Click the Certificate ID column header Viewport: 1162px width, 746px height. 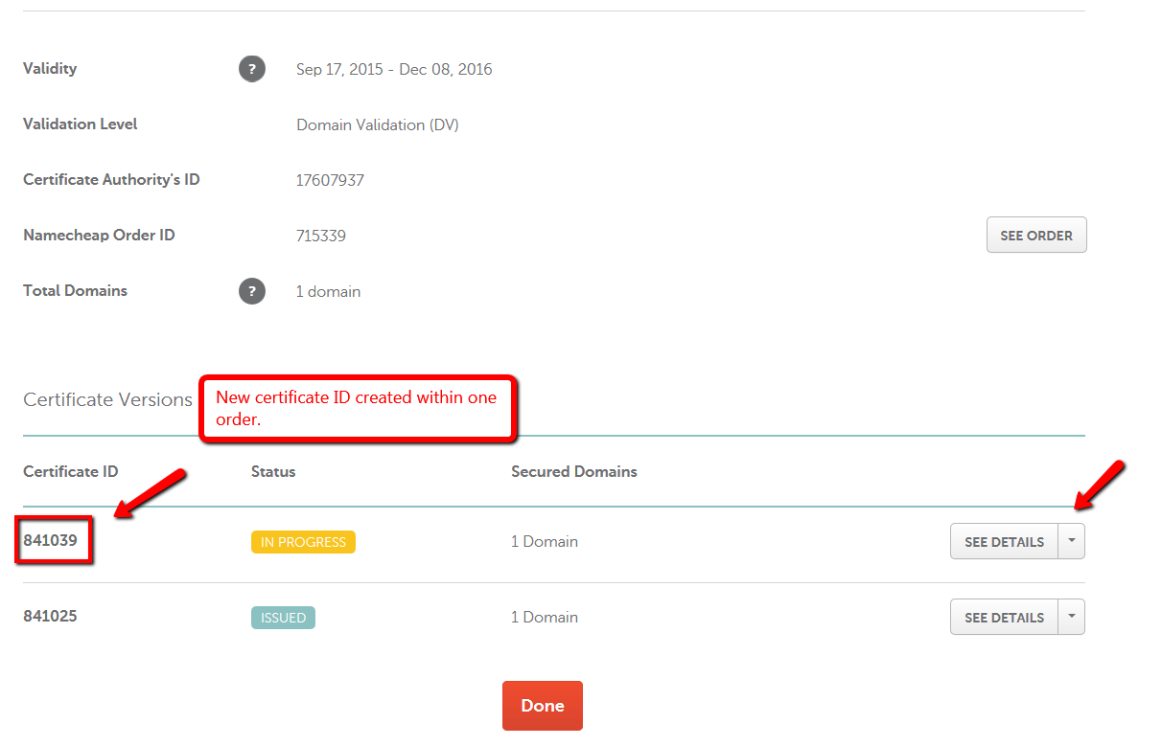click(x=71, y=471)
